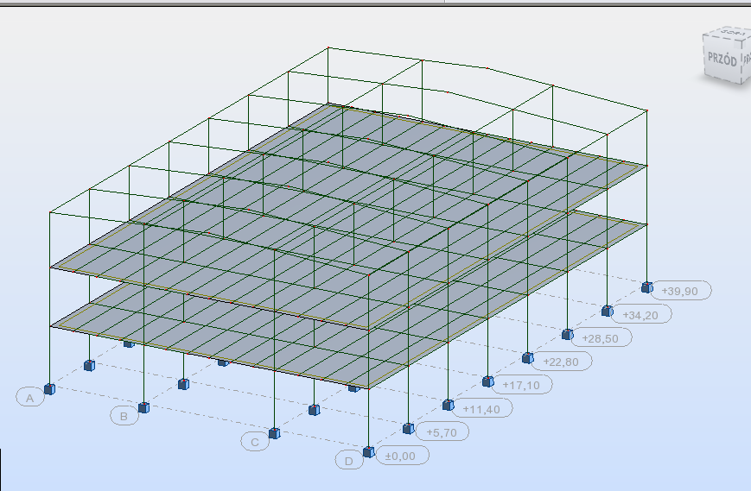
Task: Select the axis label bubble C
Action: point(255,442)
